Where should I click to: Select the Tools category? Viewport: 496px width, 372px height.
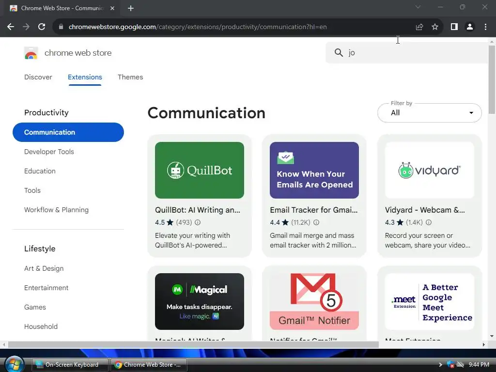[32, 190]
